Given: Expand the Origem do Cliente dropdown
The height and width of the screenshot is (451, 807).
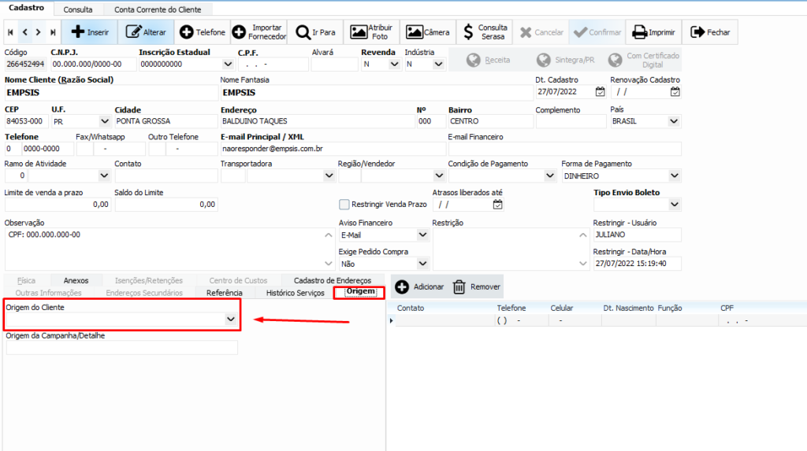Looking at the screenshot, I should [x=230, y=319].
